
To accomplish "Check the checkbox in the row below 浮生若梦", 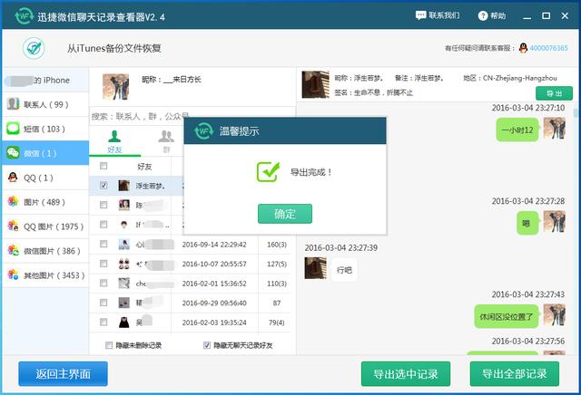I will tap(103, 205).
